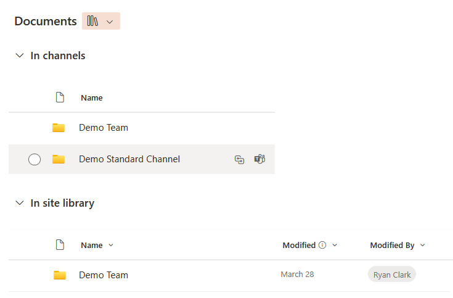Collapse the In channels section

coord(19,56)
